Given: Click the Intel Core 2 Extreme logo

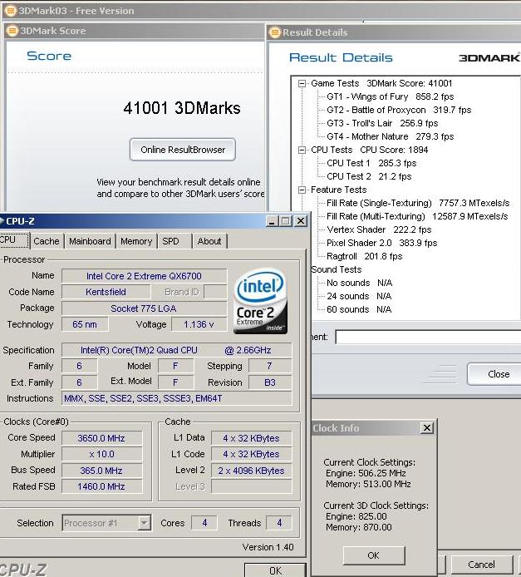Looking at the screenshot, I should (x=260, y=301).
